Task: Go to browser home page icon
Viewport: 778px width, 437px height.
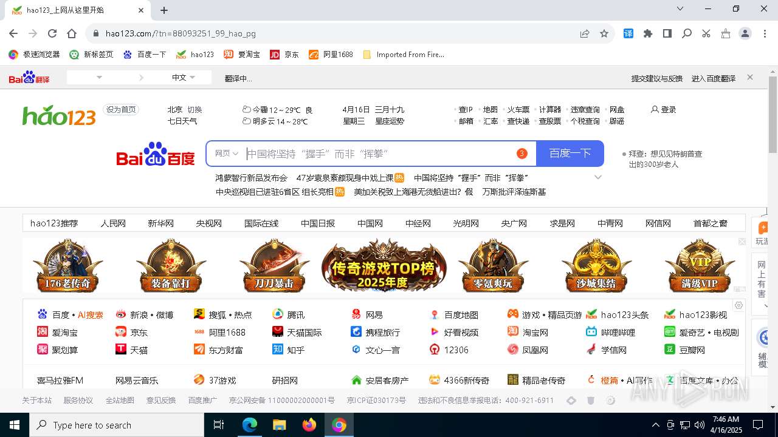Action: (72, 33)
